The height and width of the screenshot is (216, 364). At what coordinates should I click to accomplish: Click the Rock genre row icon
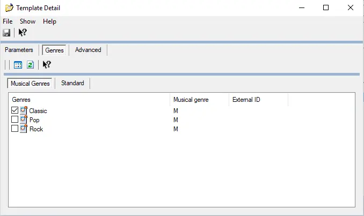24,129
